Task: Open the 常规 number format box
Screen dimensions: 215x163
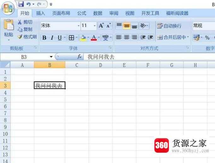Action: click(204, 25)
